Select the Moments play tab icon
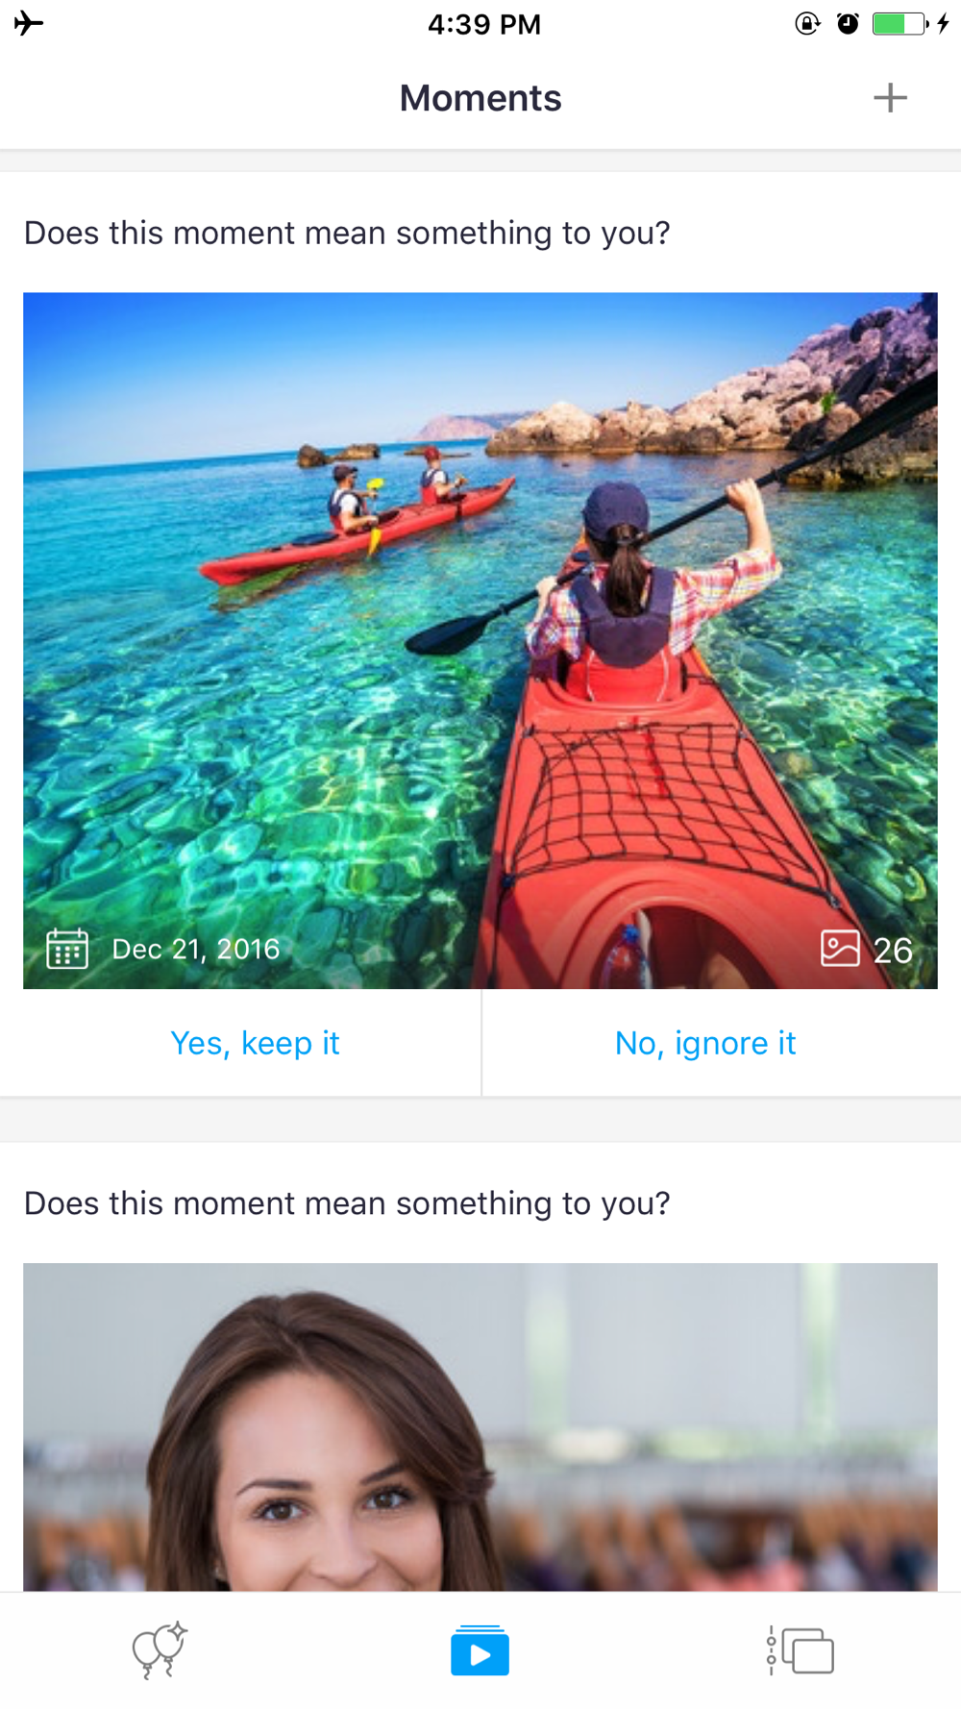961x1709 pixels. (x=480, y=1650)
